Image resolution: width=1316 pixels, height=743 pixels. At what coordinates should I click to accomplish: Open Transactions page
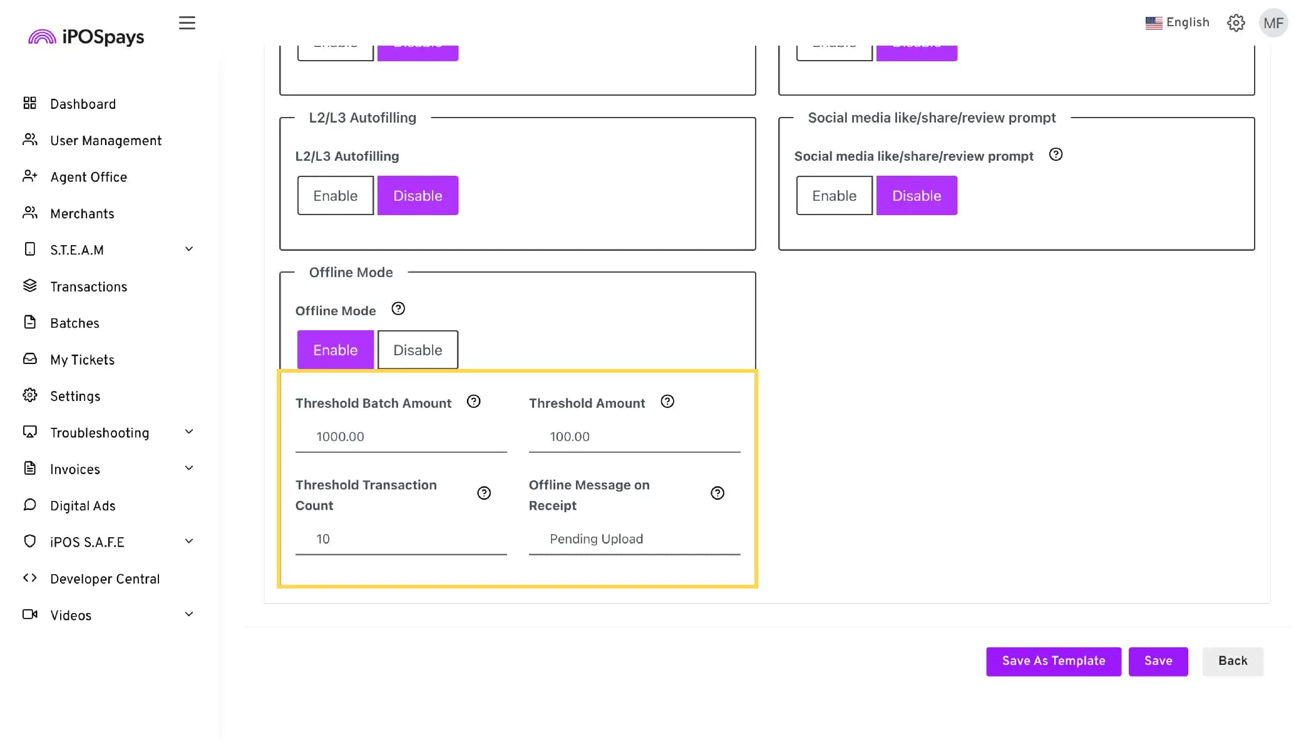(x=88, y=287)
